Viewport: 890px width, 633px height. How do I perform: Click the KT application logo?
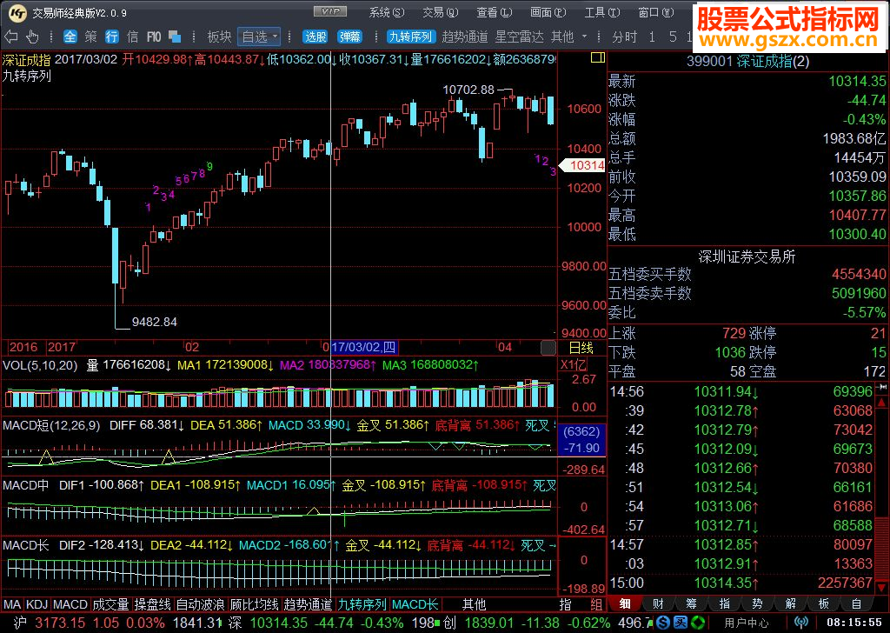17,12
